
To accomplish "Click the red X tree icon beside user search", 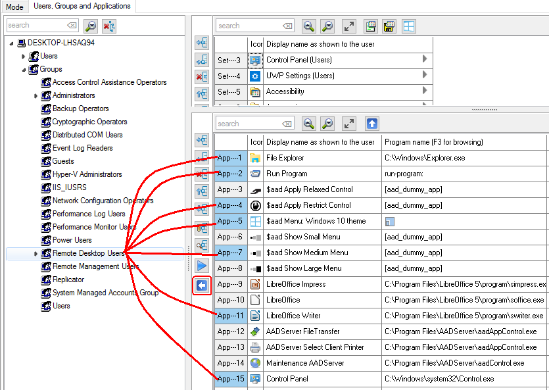I will (109, 26).
